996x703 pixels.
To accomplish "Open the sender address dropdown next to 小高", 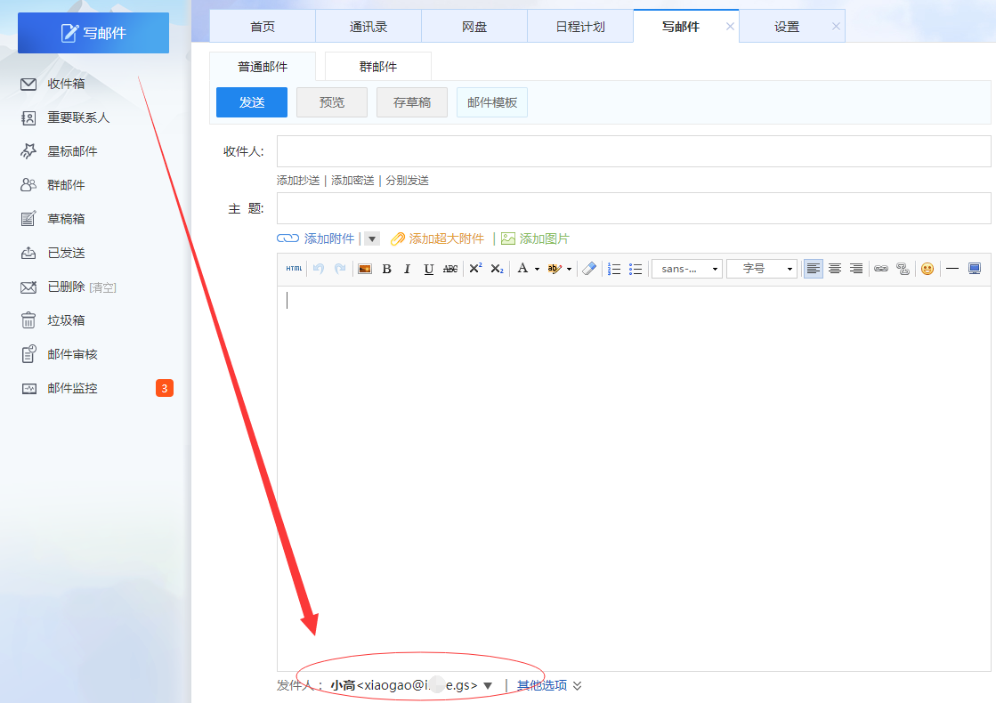I will click(x=487, y=684).
